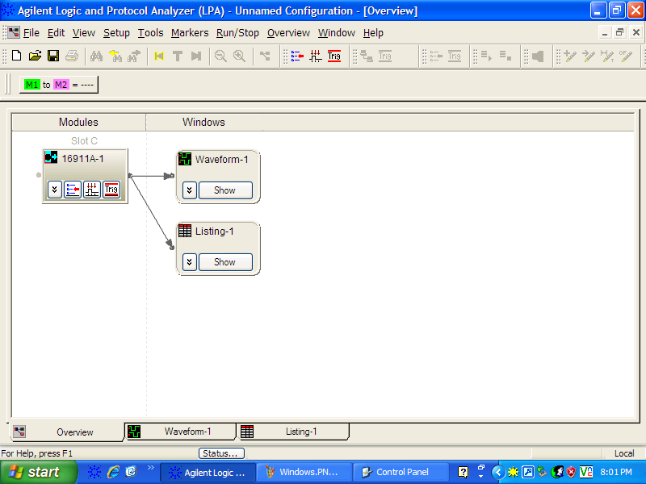Click the 16911A-1 module icon
This screenshot has width=646, height=484.
(51, 157)
